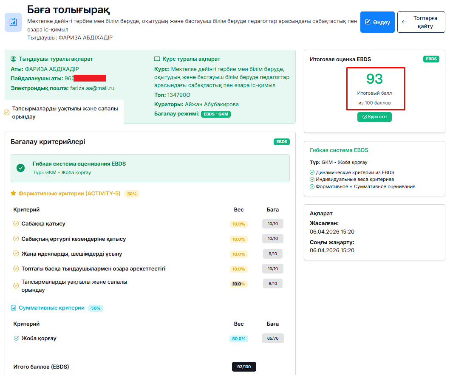Click the EBDS badge in Бағалау критерийлері header
The width and height of the screenshot is (450, 375).
point(281,142)
